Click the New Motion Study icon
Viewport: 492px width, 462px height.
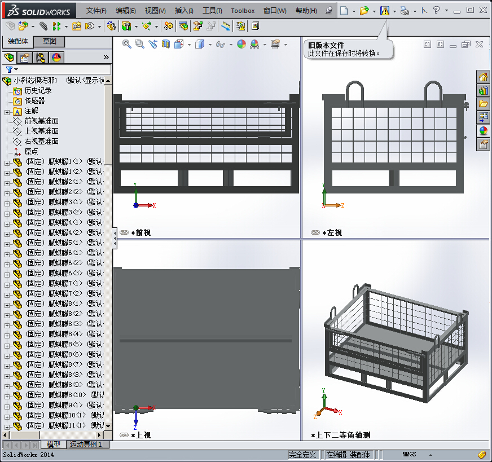point(169,26)
